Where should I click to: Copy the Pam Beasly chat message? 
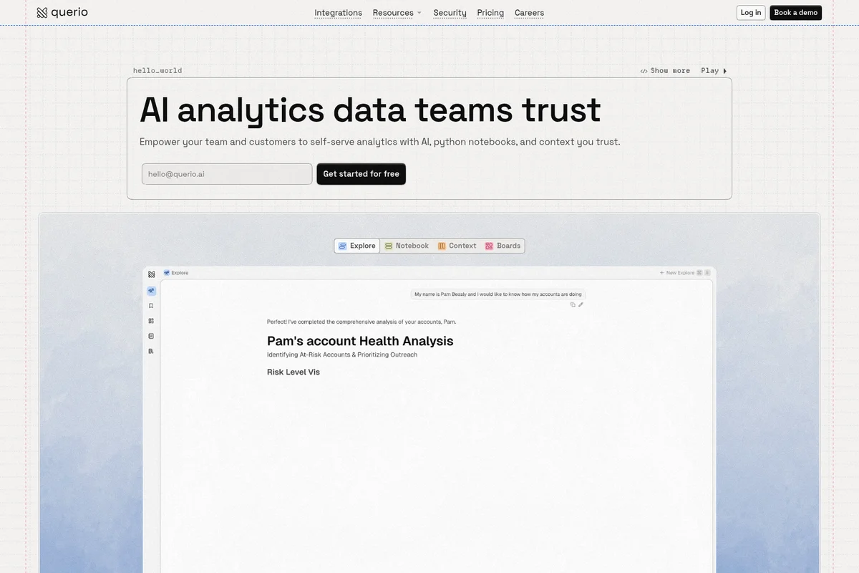[x=573, y=304]
